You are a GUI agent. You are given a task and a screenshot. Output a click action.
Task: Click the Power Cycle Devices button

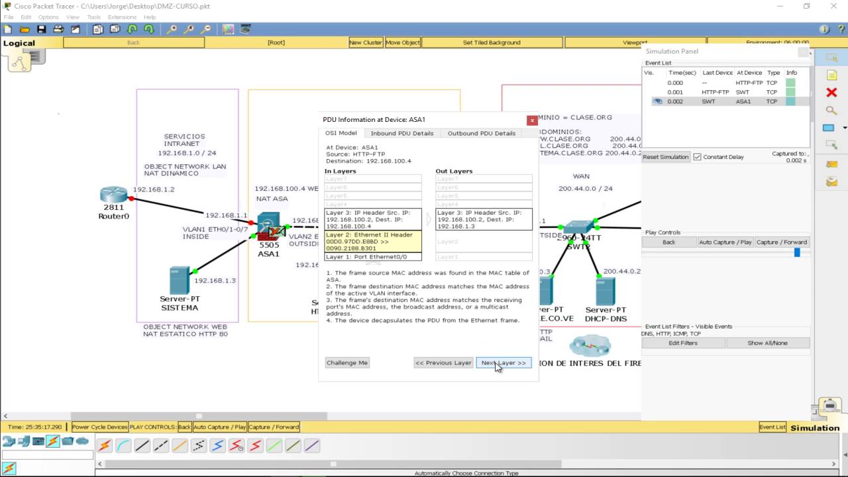pyautogui.click(x=99, y=427)
